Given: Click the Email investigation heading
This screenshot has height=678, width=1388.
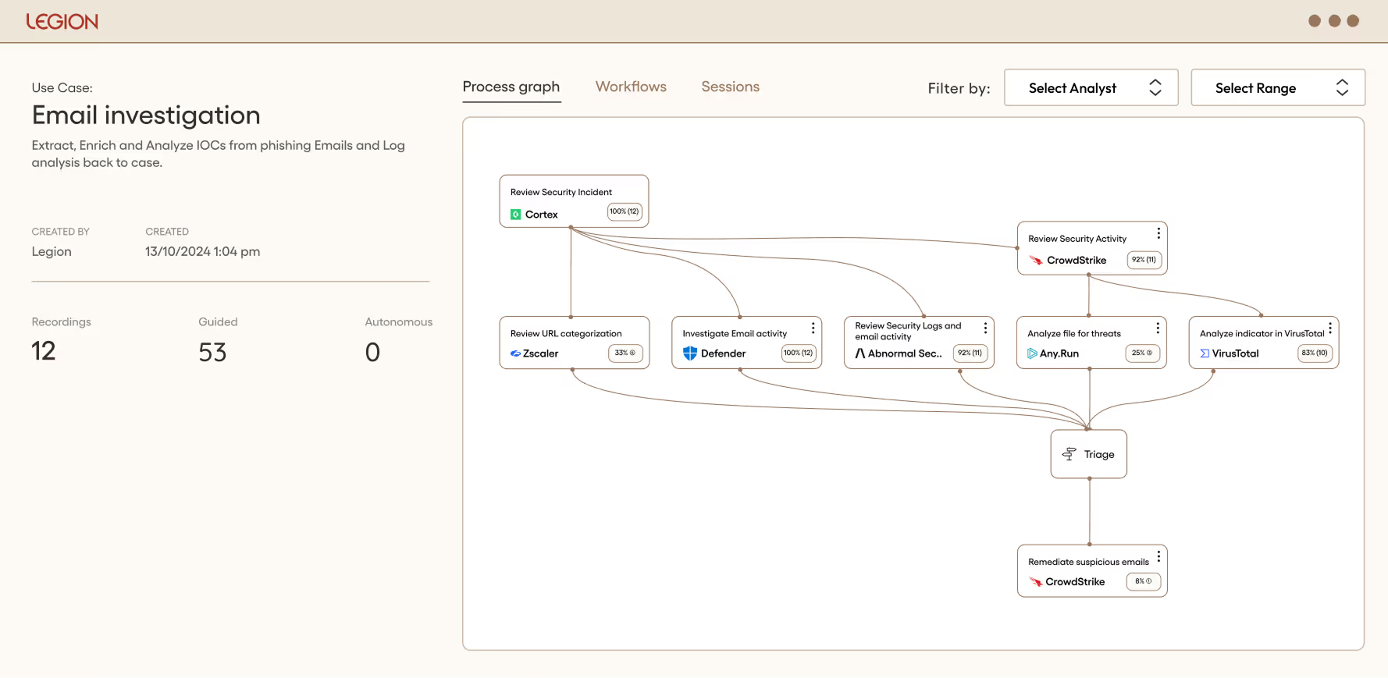Looking at the screenshot, I should pos(146,115).
